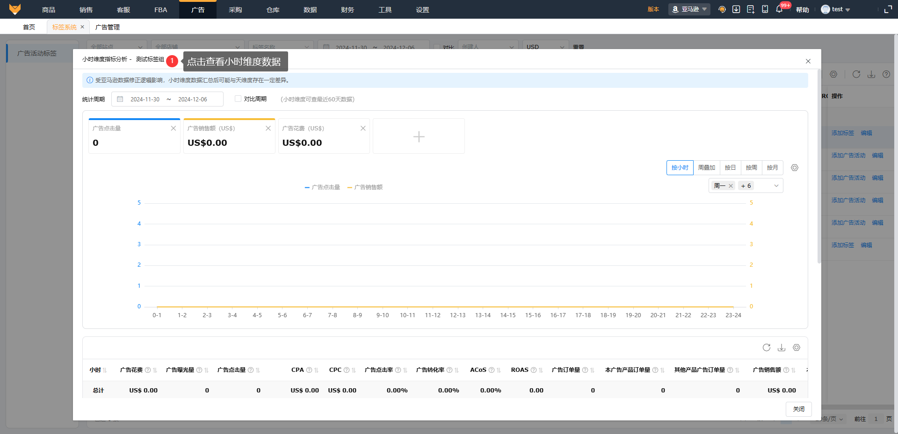
Task: Click help icon next to CPA column
Action: (x=309, y=370)
